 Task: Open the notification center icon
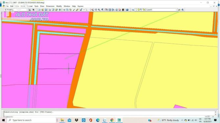pos(215,120)
